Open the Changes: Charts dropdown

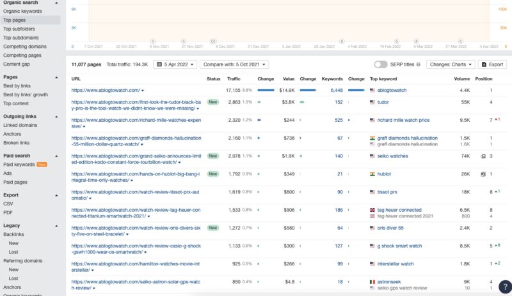coord(451,64)
